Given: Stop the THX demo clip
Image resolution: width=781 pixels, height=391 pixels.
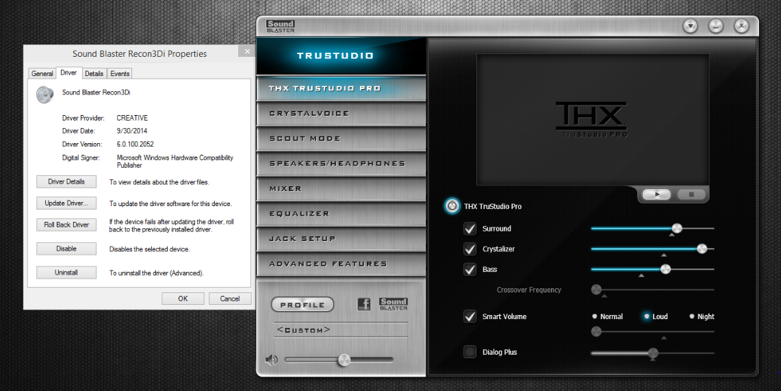Looking at the screenshot, I should pos(691,194).
